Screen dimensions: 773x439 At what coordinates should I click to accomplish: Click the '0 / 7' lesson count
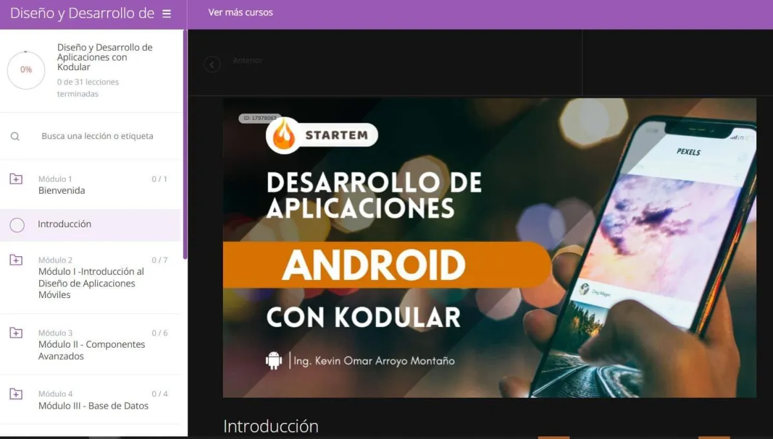(160, 260)
